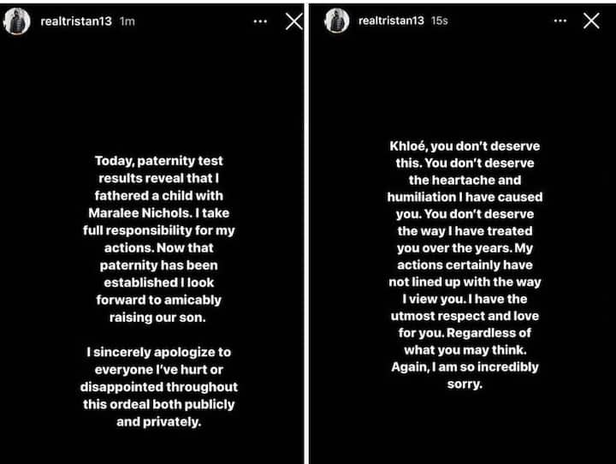Viewport: 616px width, 464px height.
Task: Tap the word "sorry." ending the right story
Action: pyautogui.click(x=465, y=384)
